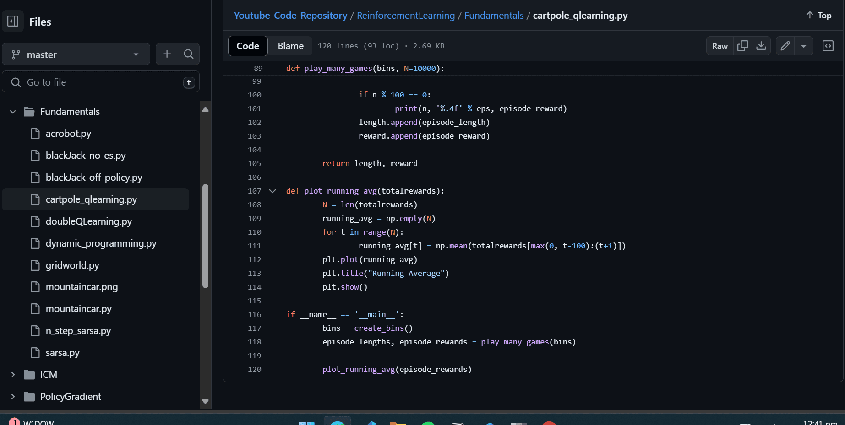Viewport: 845px width, 425px height.
Task: Click file icon beside mountaincar.png
Action: [35, 287]
